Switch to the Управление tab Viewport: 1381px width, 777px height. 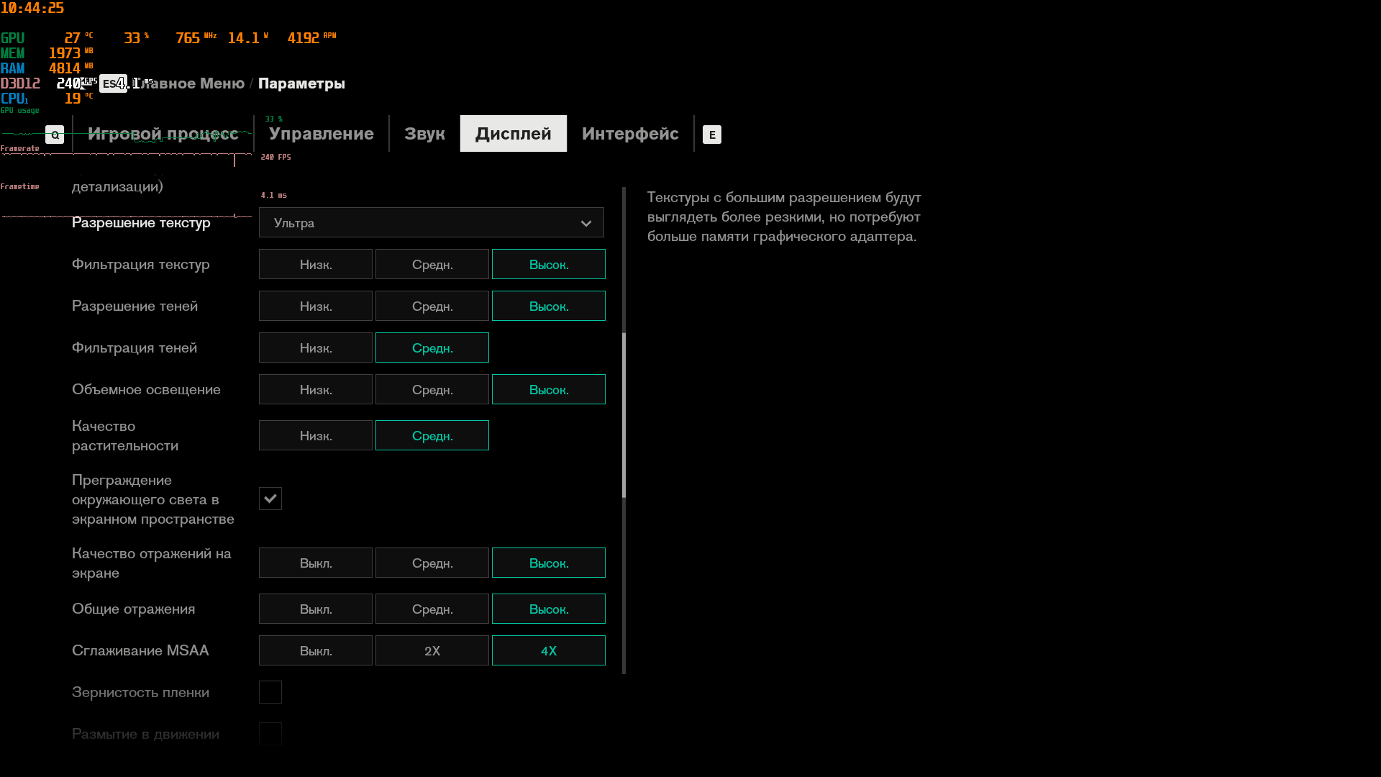(x=321, y=134)
